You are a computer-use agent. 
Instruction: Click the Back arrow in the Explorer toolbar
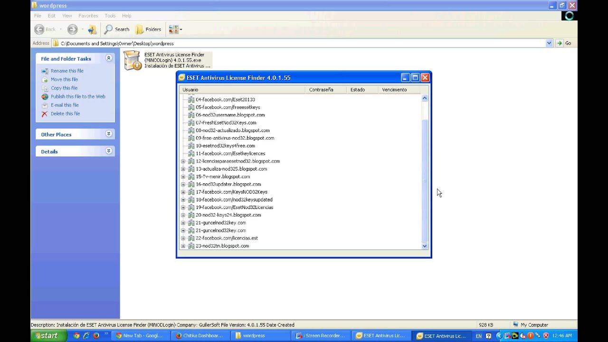pyautogui.click(x=39, y=29)
